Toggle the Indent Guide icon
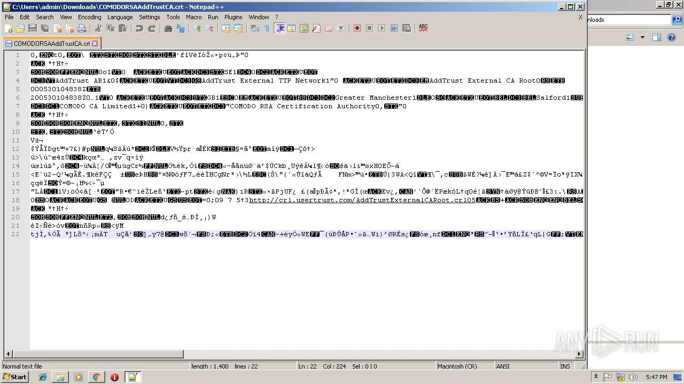This screenshot has width=684, height=384. tap(279, 28)
